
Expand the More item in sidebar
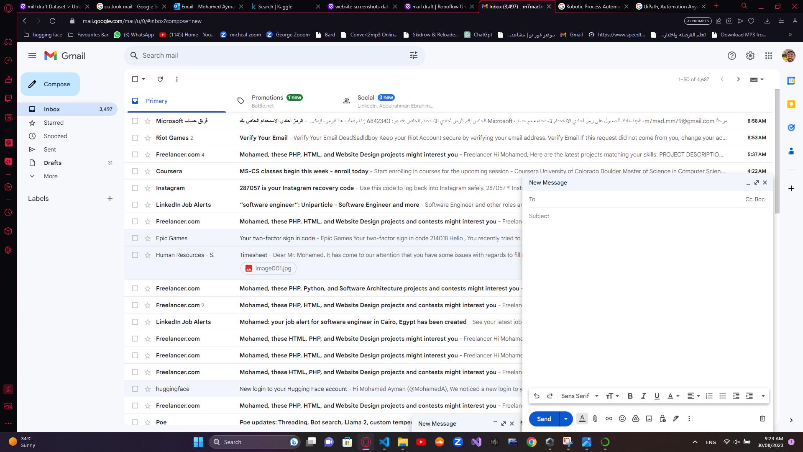click(51, 176)
